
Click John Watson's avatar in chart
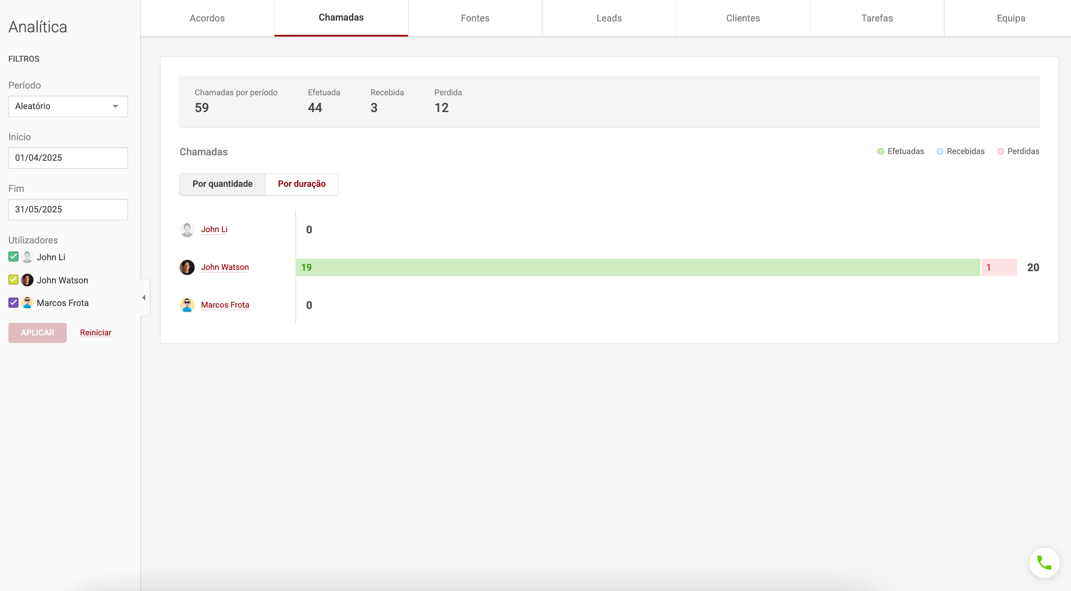click(187, 267)
